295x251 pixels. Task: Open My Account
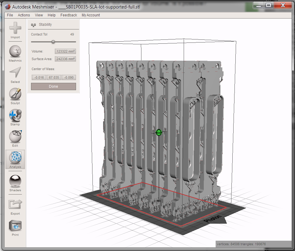91,15
